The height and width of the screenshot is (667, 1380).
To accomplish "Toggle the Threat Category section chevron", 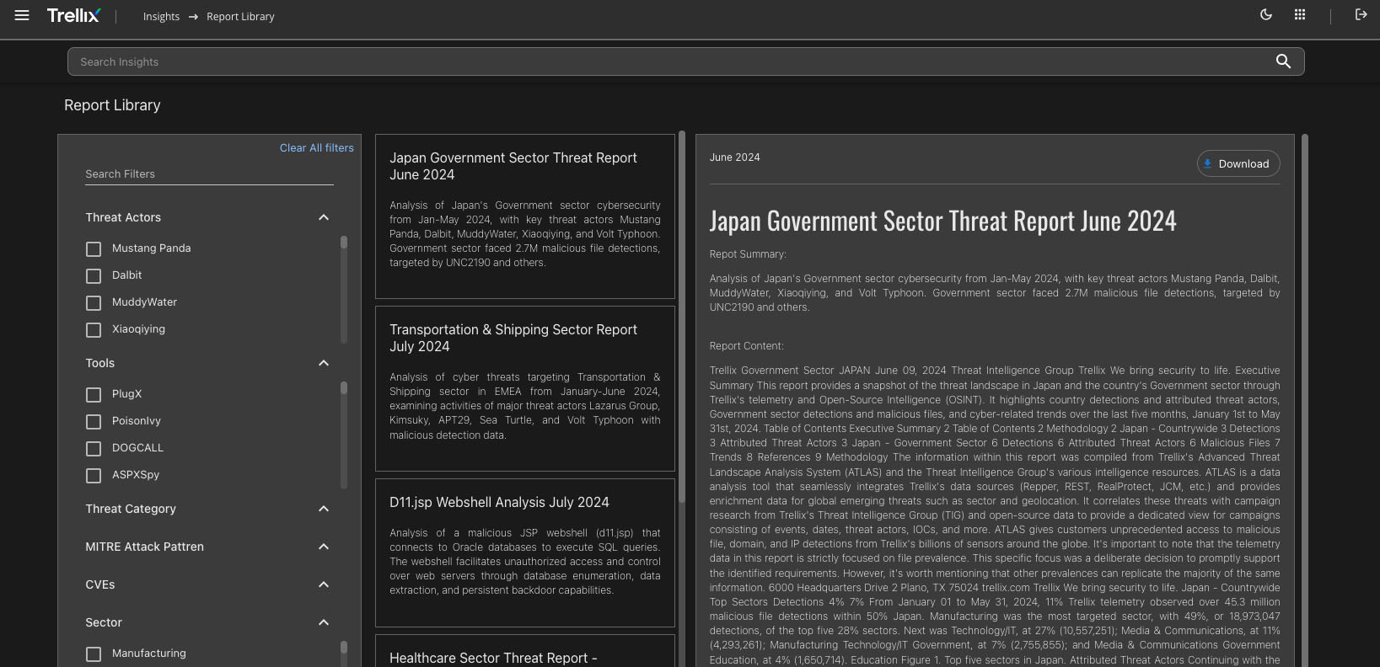I will click(x=324, y=509).
